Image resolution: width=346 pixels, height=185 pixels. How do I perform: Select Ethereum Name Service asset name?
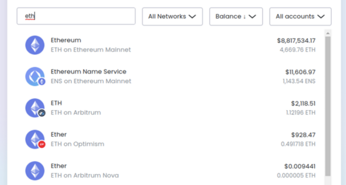[89, 72]
